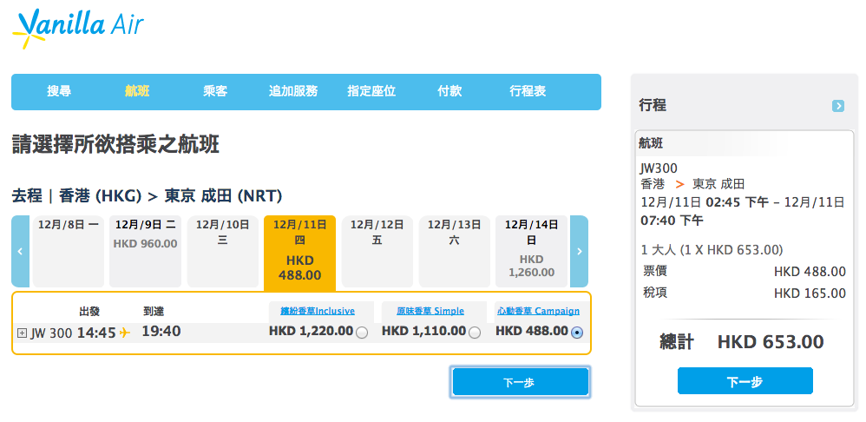Choose the 12月/12日 五 date tab
Image resolution: width=866 pixels, height=422 pixels.
pos(377,251)
